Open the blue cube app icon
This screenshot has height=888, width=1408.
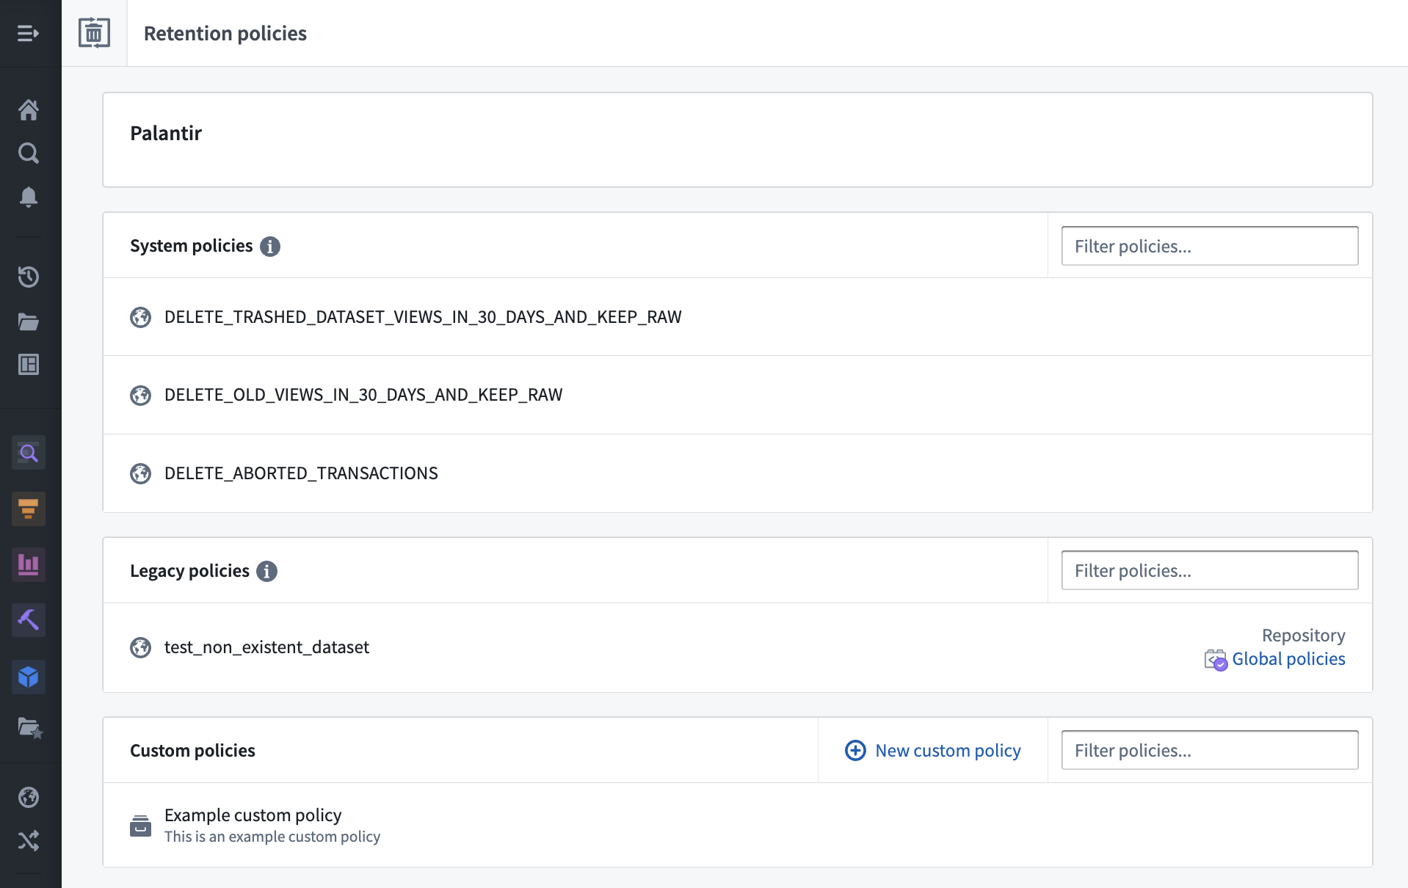tap(29, 677)
